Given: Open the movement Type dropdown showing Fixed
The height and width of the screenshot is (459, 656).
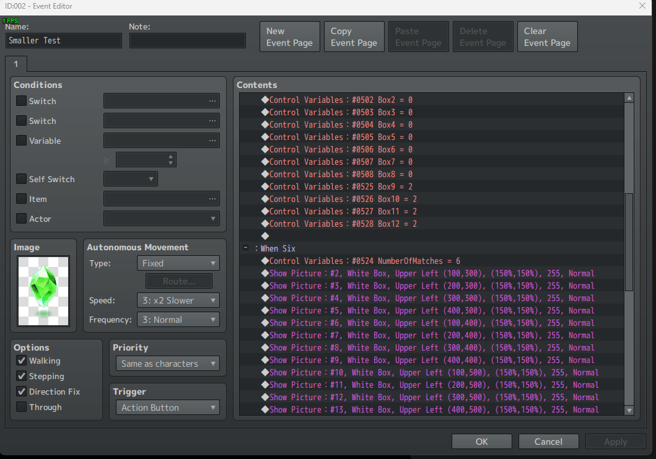Looking at the screenshot, I should pos(178,263).
